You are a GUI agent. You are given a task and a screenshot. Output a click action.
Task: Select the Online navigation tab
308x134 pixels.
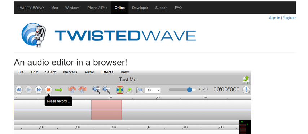point(120,8)
